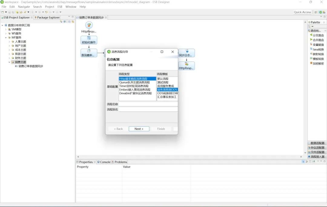Screen dimensions: 327x207
Task: Pick 分支路由 from the Palette
Action: [317, 35]
